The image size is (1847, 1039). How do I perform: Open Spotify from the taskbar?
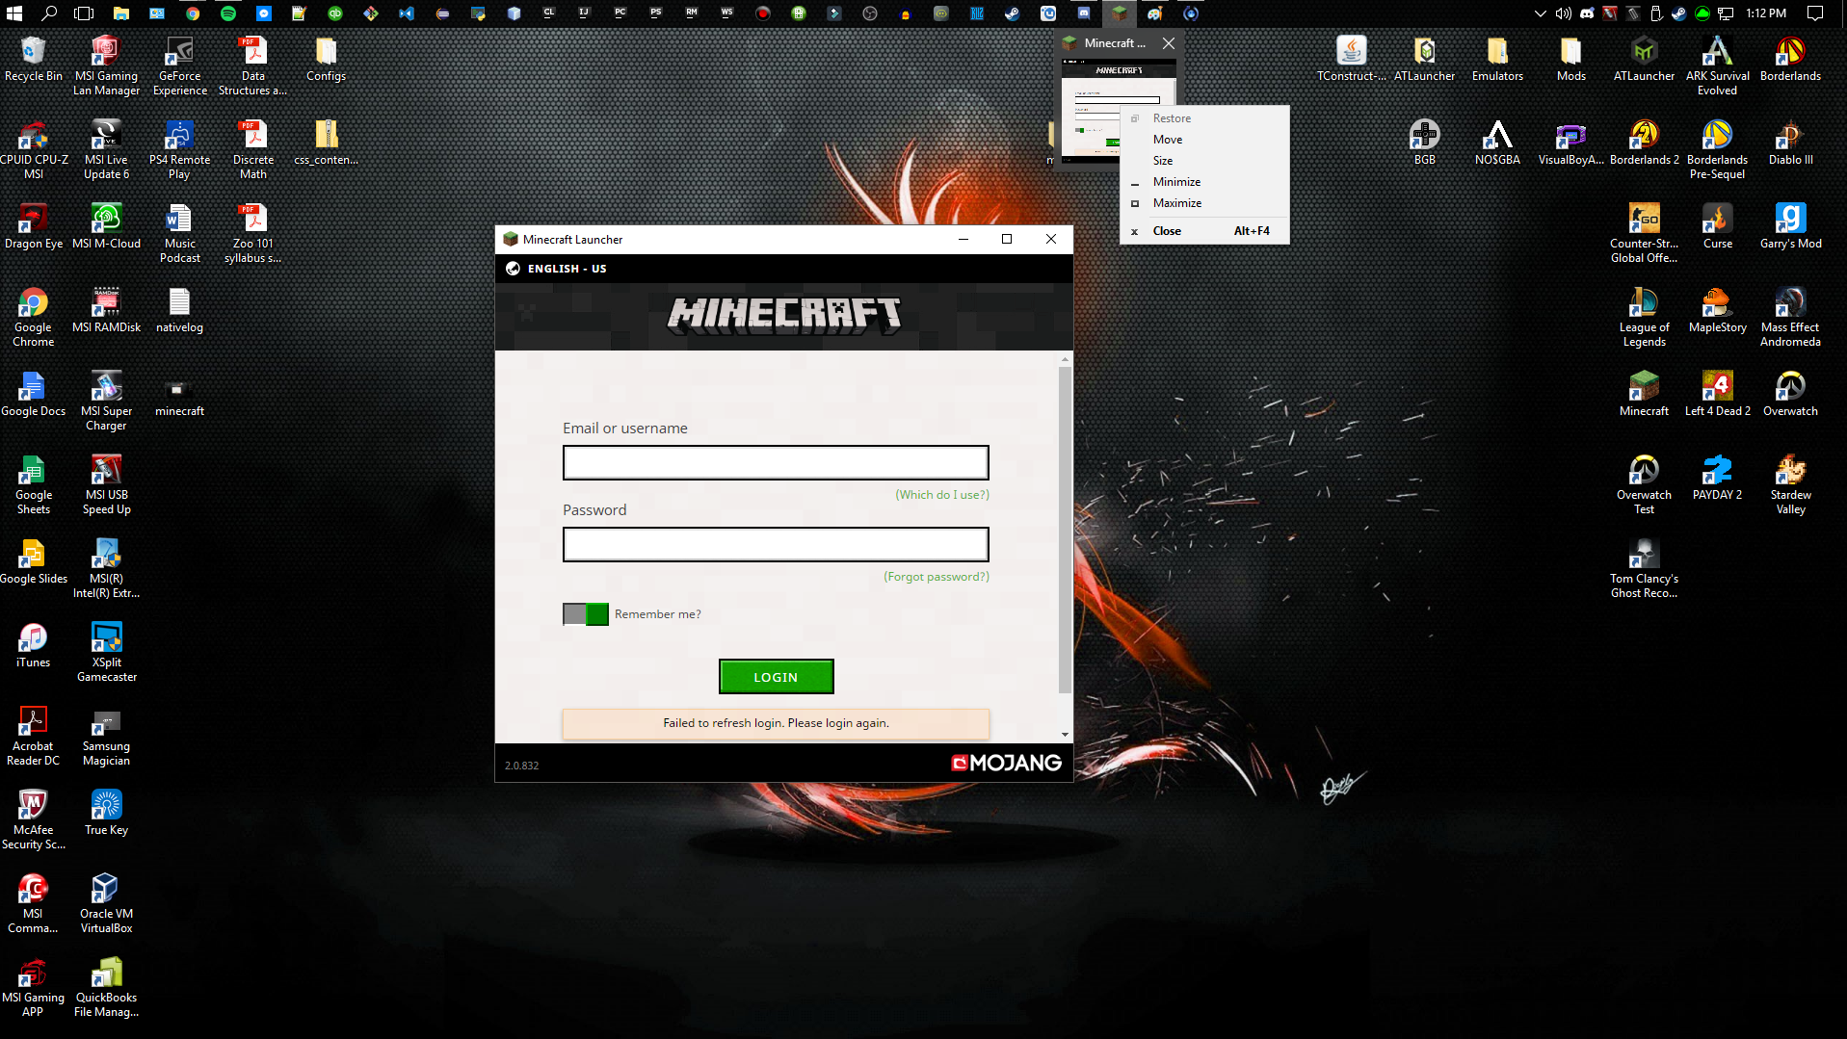(228, 13)
